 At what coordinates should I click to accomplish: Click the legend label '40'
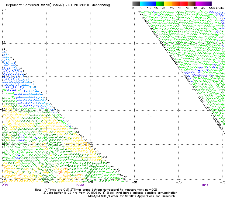(195, 8)
